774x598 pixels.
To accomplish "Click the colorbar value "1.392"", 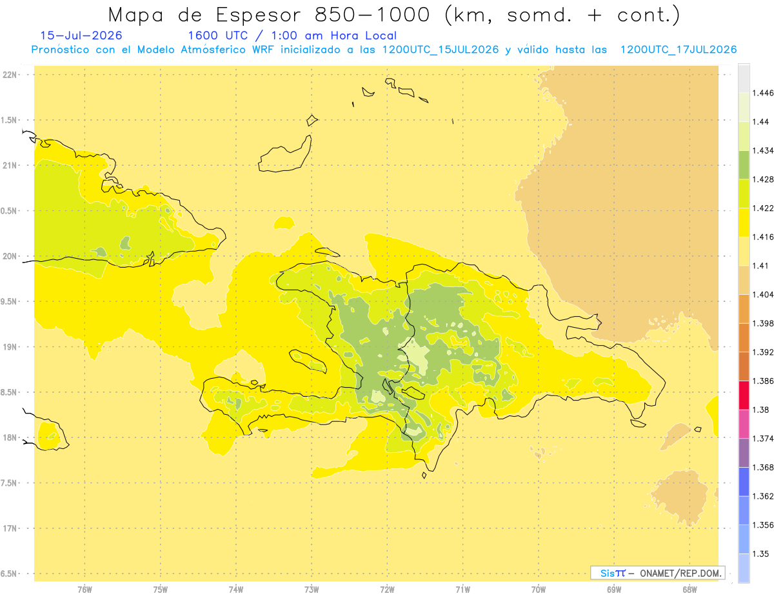I will coord(763,352).
